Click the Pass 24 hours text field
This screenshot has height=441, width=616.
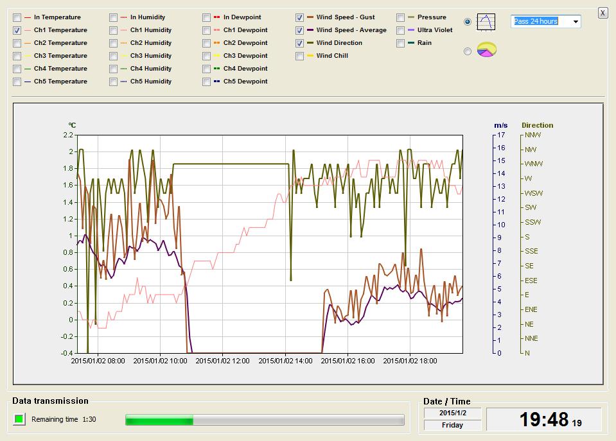point(538,22)
